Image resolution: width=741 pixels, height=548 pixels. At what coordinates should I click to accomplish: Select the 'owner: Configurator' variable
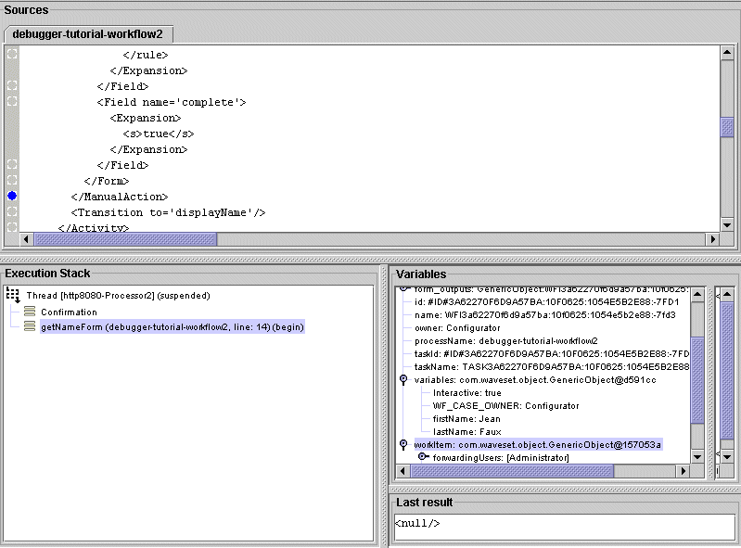click(457, 328)
